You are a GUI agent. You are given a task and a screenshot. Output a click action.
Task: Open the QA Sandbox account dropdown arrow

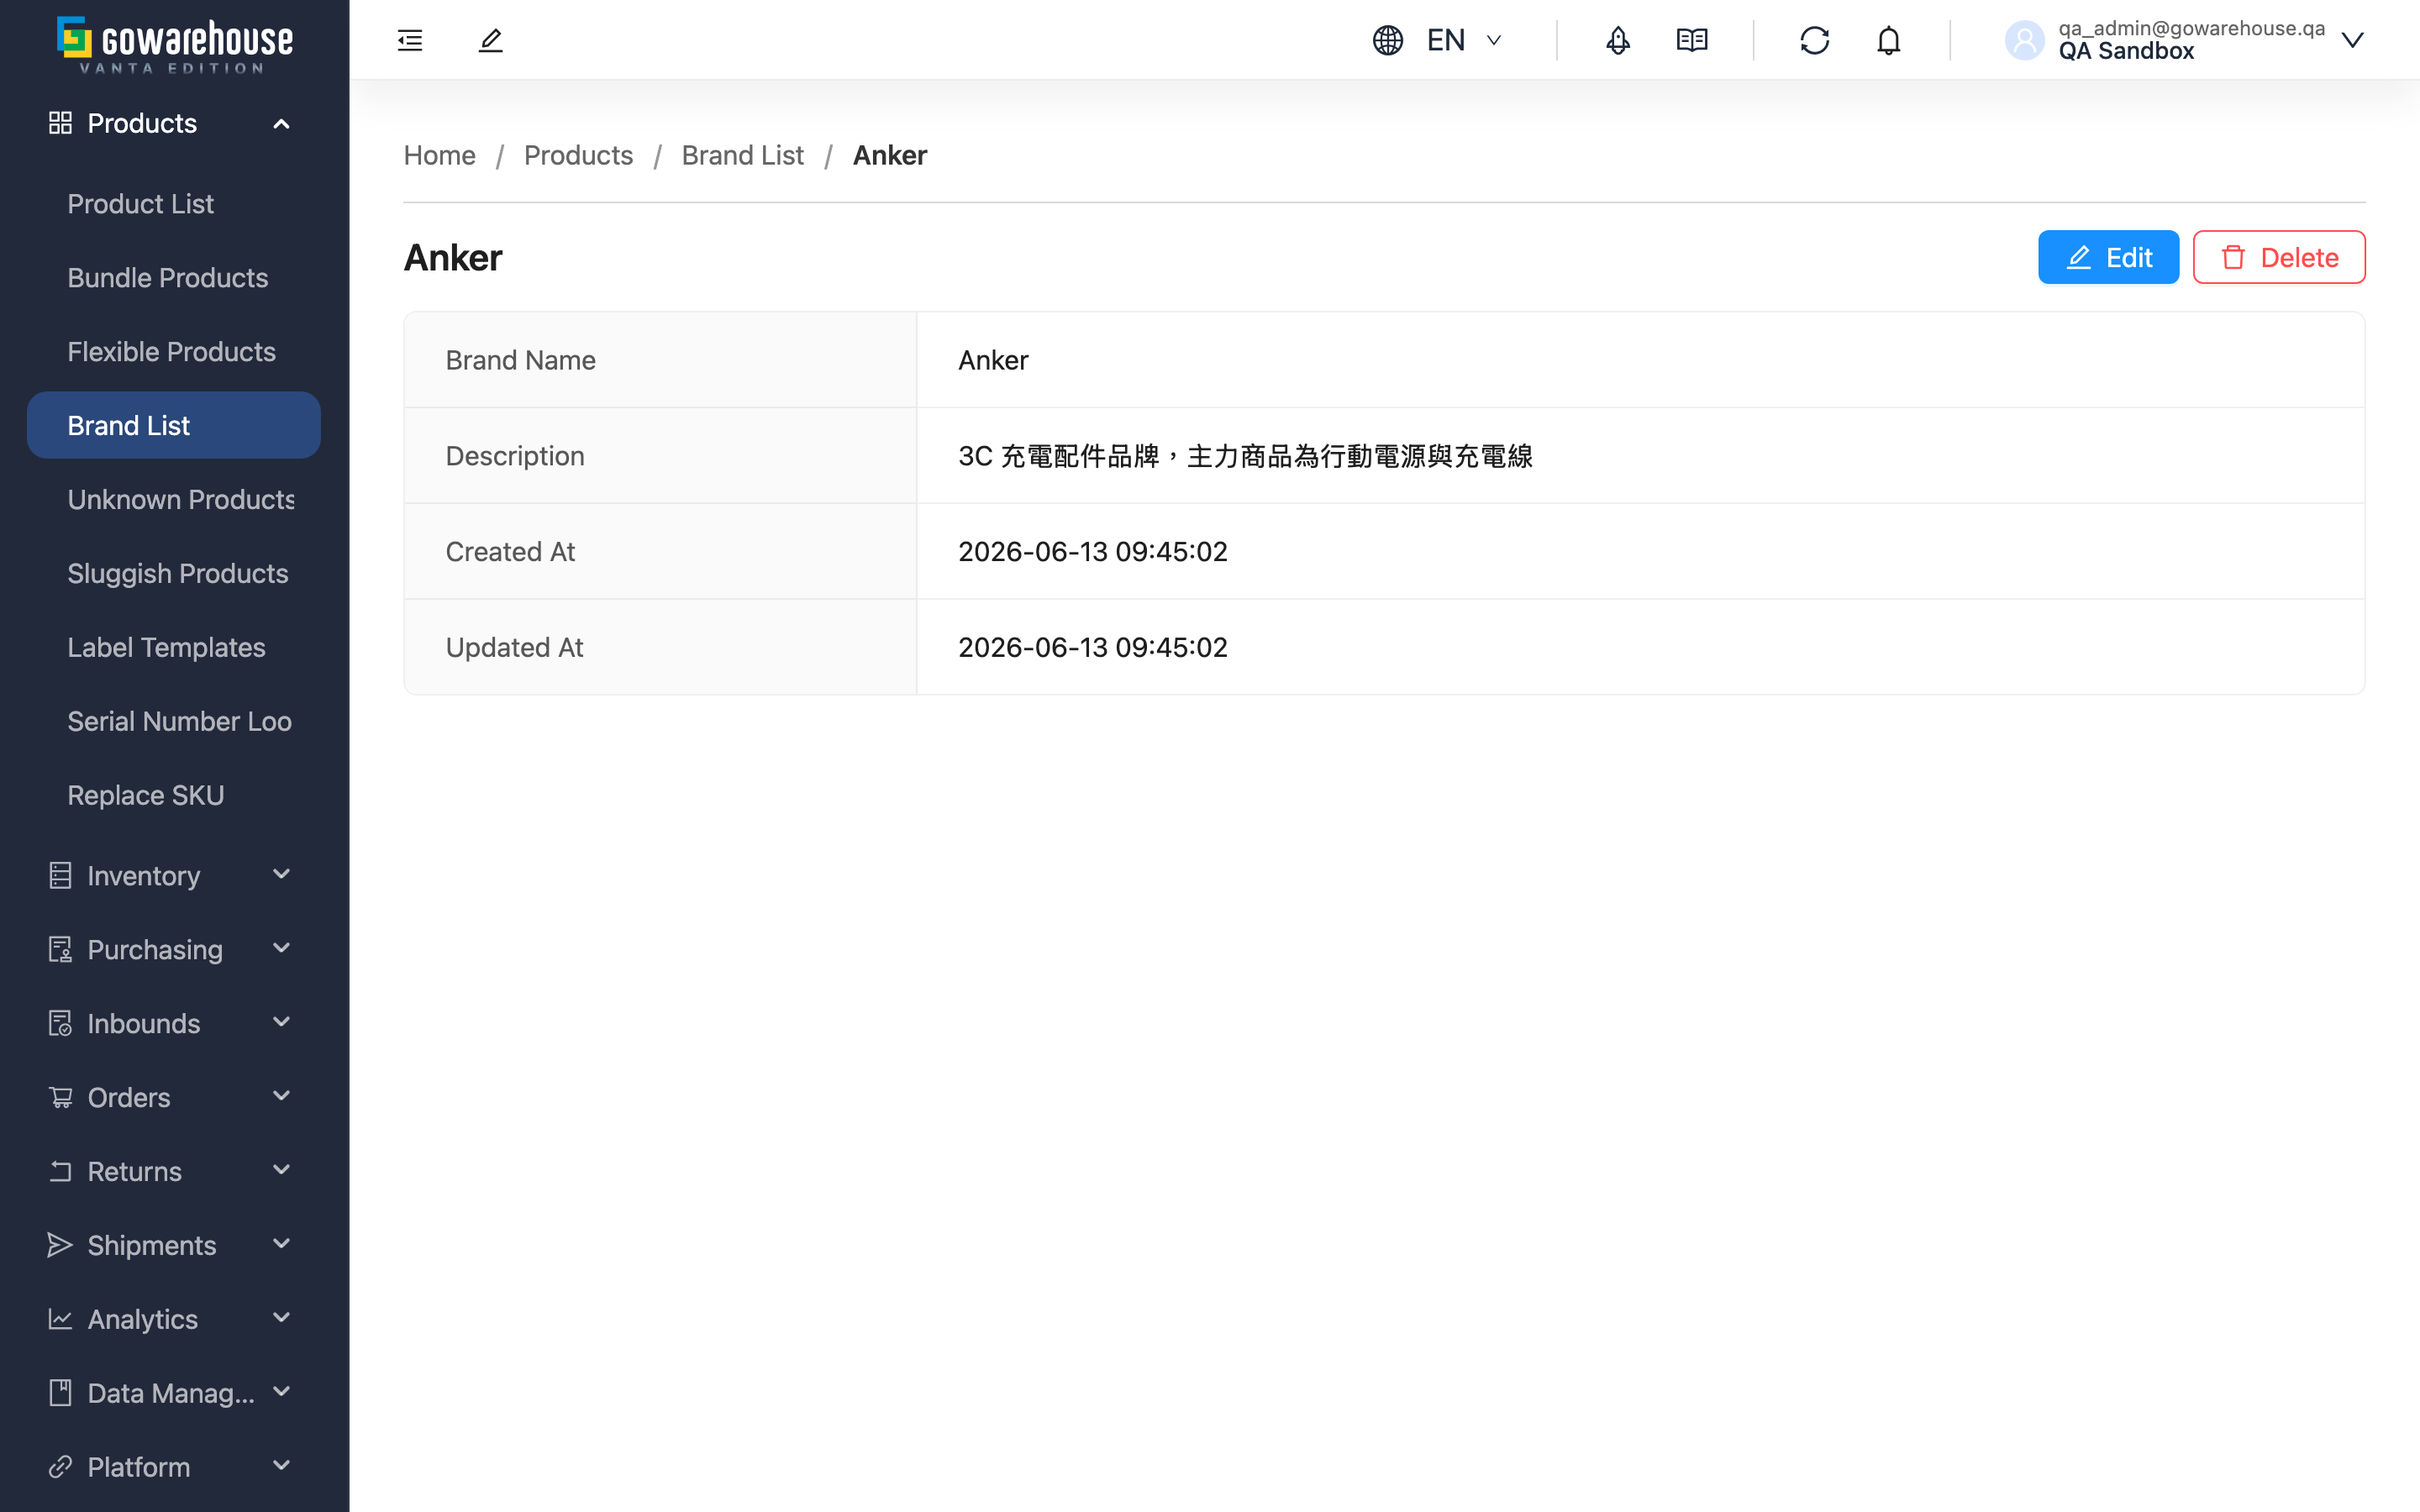(2352, 40)
